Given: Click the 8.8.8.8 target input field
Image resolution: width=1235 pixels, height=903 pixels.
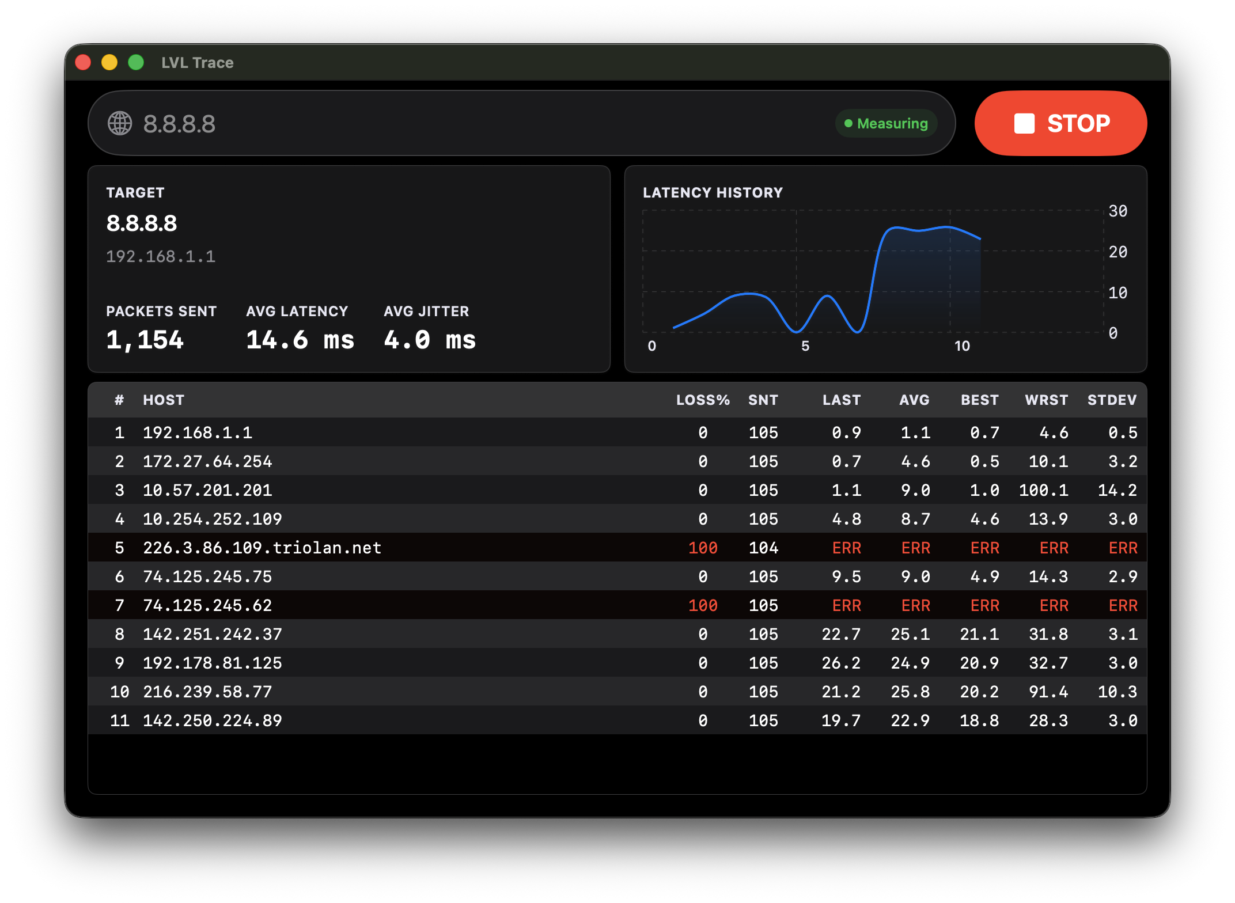Looking at the screenshot, I should (x=521, y=123).
